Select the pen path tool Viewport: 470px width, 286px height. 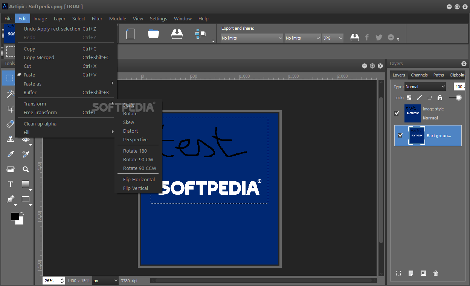(x=10, y=199)
